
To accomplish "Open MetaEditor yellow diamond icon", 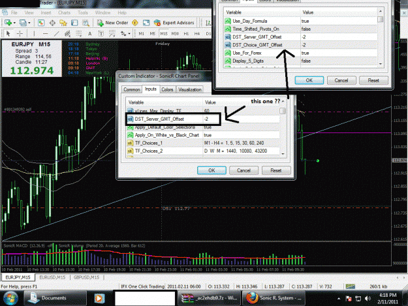I will [x=134, y=23].
